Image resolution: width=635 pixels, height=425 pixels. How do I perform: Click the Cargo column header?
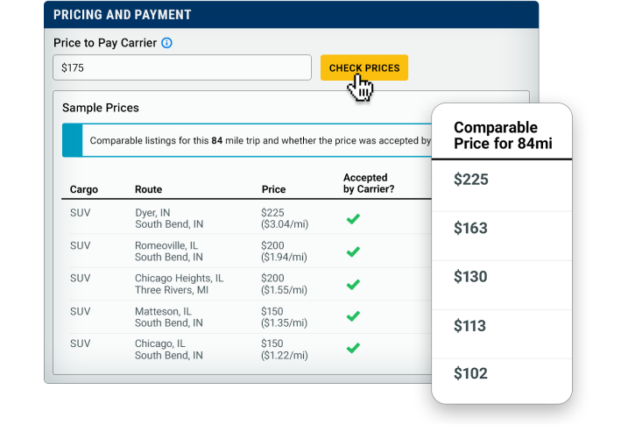tap(84, 189)
